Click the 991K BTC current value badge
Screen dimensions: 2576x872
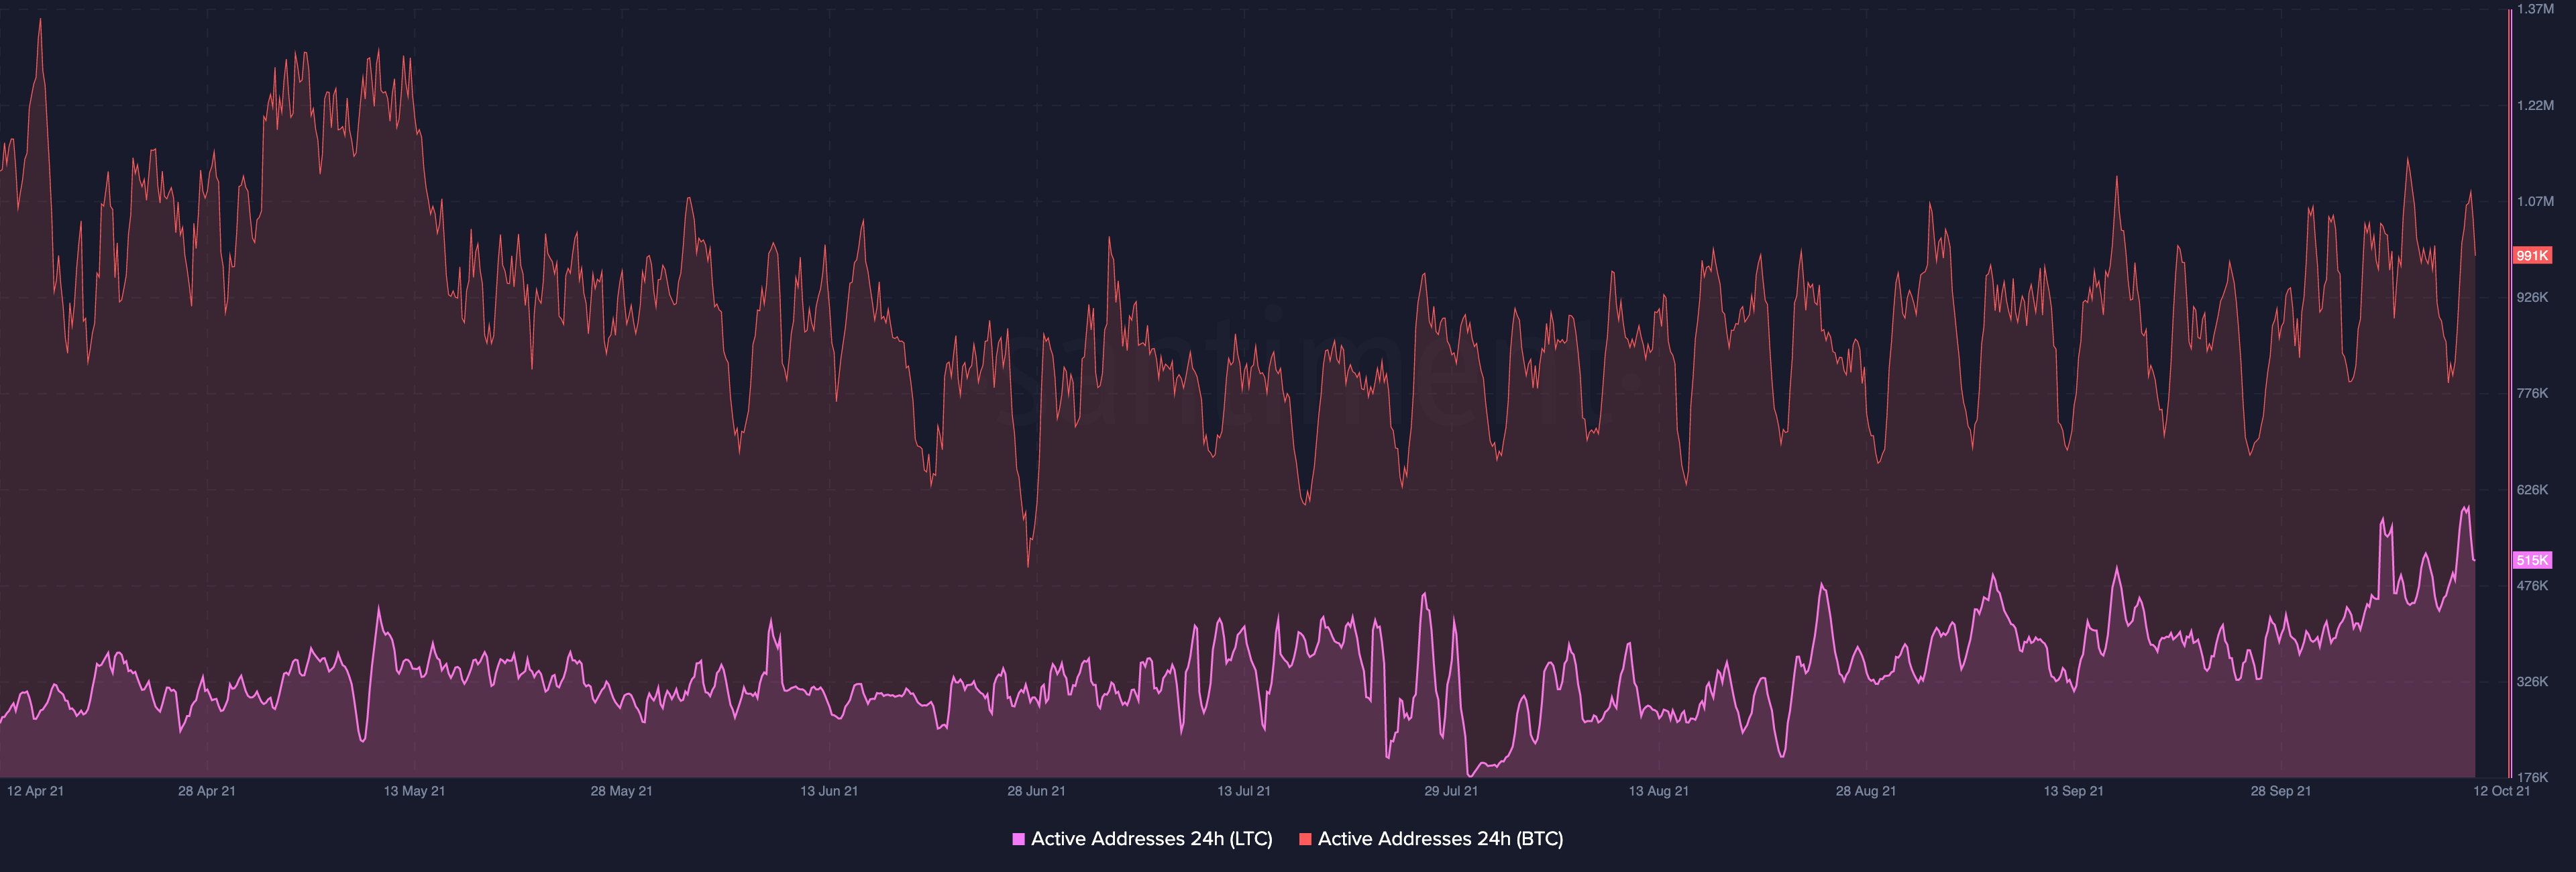(2532, 256)
